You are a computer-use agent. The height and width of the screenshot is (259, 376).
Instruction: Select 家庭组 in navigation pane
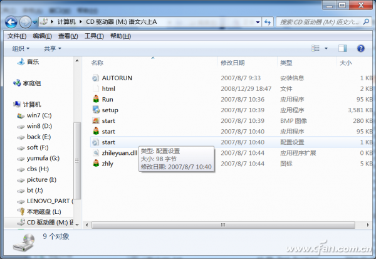(32, 83)
